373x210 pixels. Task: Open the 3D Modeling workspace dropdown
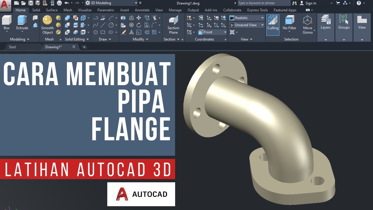point(111,3)
